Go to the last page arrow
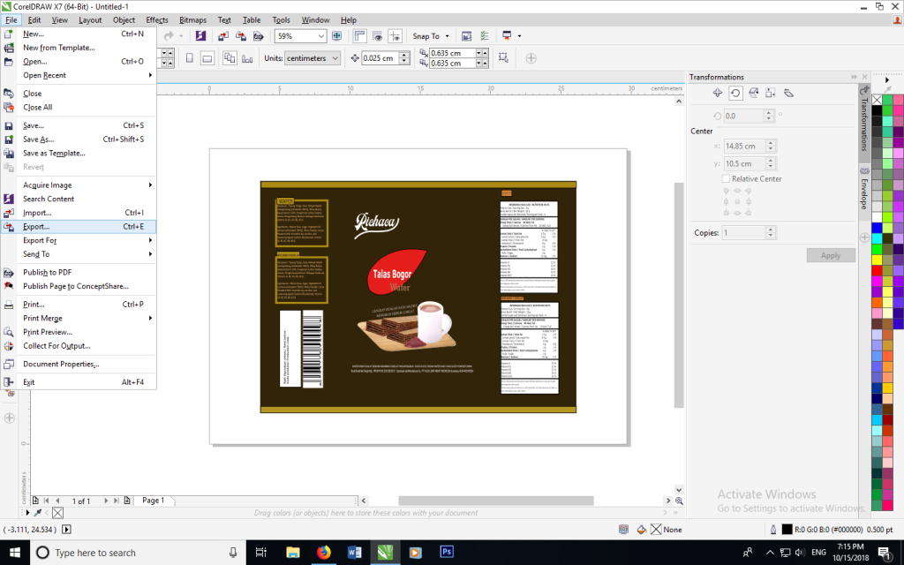 pos(117,501)
